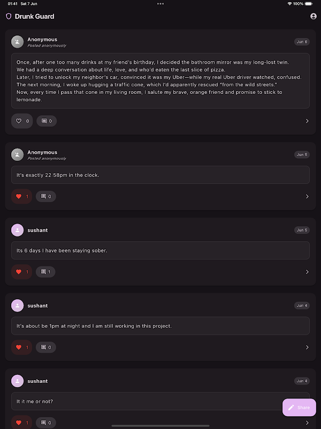Open comments on the 1pm at night post
The width and height of the screenshot is (321, 429).
[46, 347]
